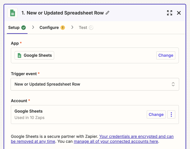Viewport: 190px width, 149px height.
Task: Click Change button for the Account
Action: [156, 114]
